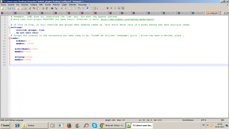Paste from clipboard using toolbar icon
The image size is (229, 129).
(38, 8)
